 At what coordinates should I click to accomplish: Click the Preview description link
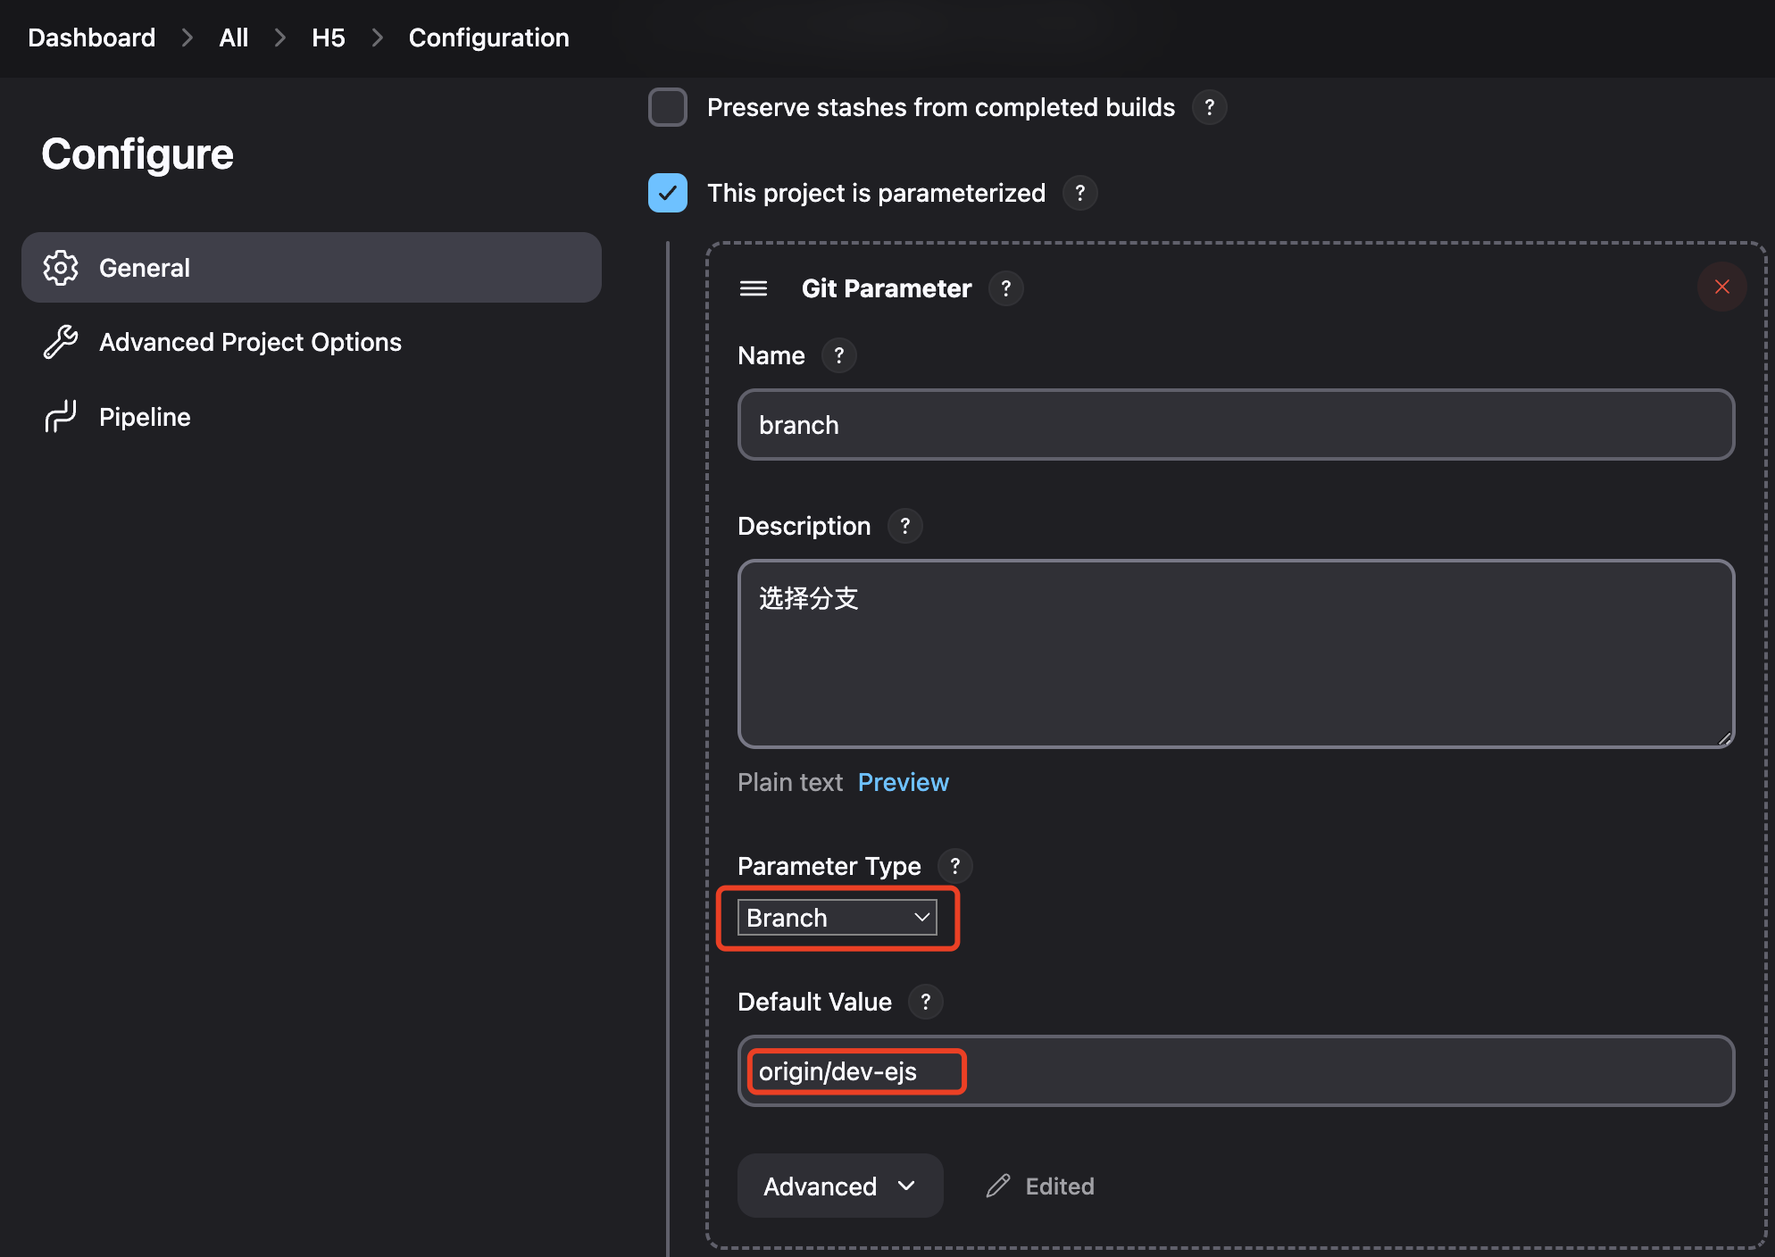[903, 782]
